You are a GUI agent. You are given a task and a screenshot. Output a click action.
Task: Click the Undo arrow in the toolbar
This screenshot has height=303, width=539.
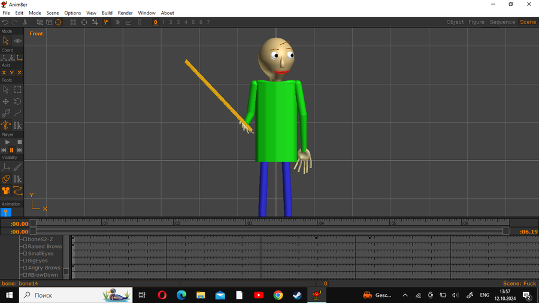point(5,22)
